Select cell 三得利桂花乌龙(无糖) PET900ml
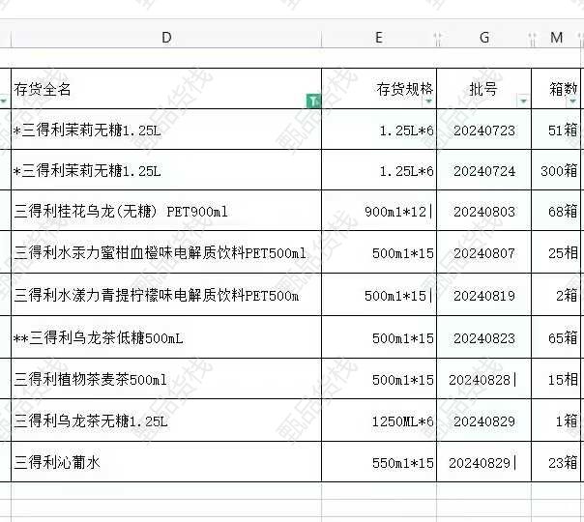The height and width of the screenshot is (522, 584). 166,211
